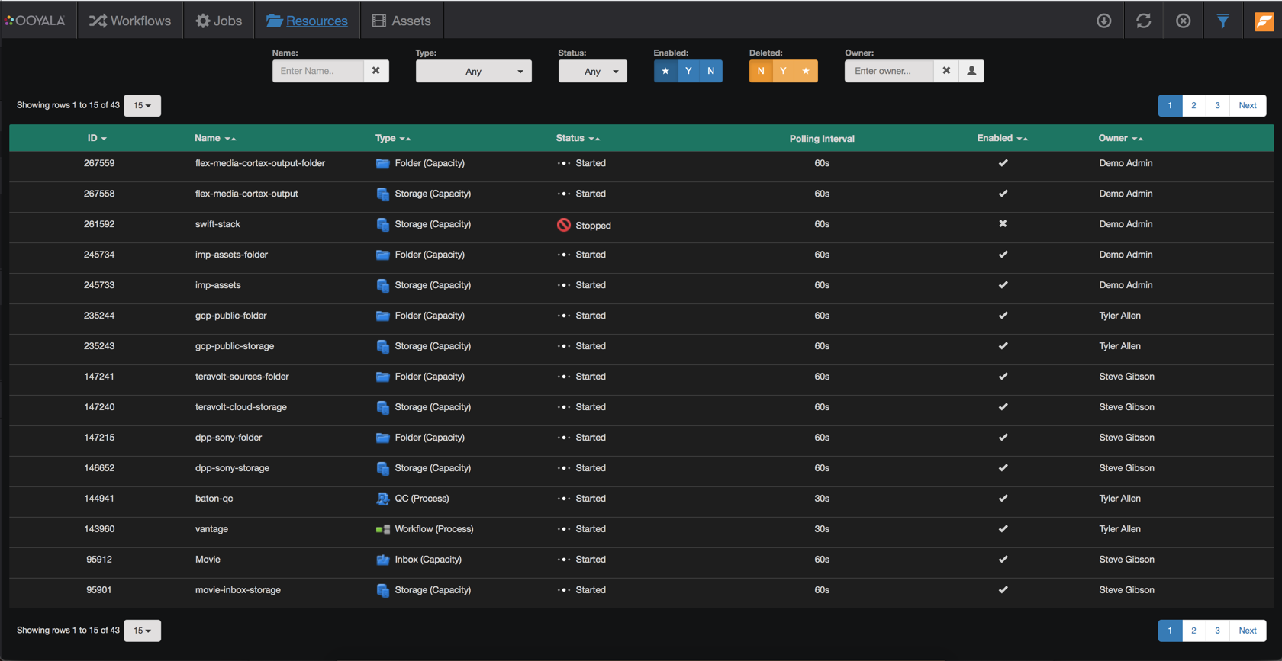This screenshot has height=661, width=1282.
Task: Set Deleted filter to star (any)
Action: click(806, 71)
